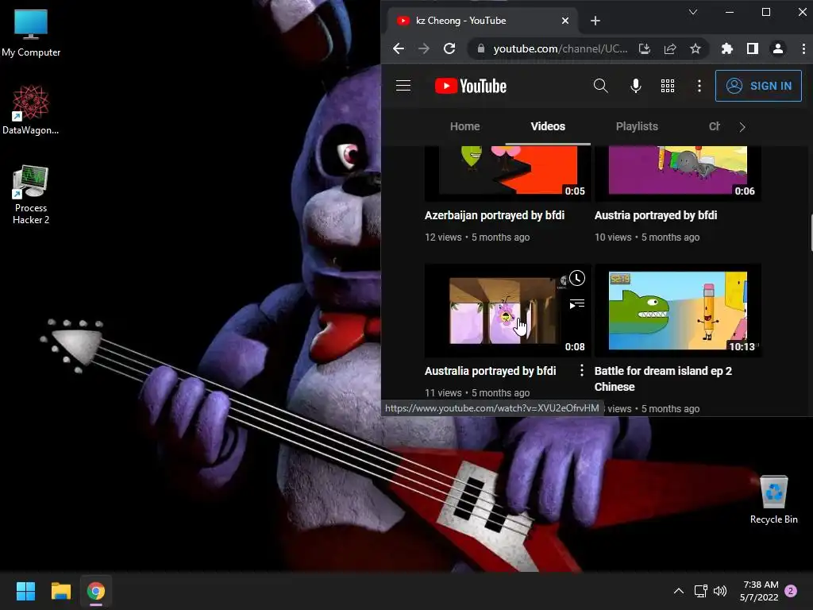Screen dimensions: 813x610
Task: Add Australia video to Watch later
Action: click(x=577, y=278)
